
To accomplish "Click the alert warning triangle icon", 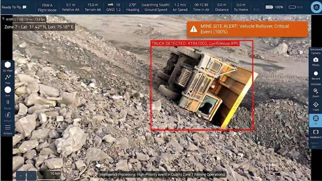I will click(193, 29).
